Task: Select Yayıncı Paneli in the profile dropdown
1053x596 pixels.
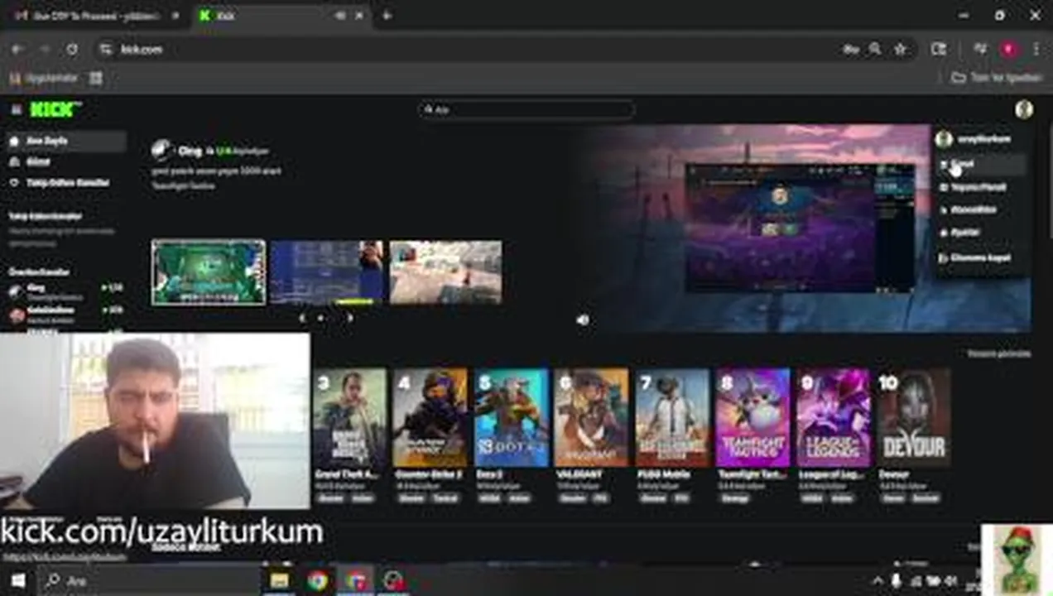Action: (981, 187)
